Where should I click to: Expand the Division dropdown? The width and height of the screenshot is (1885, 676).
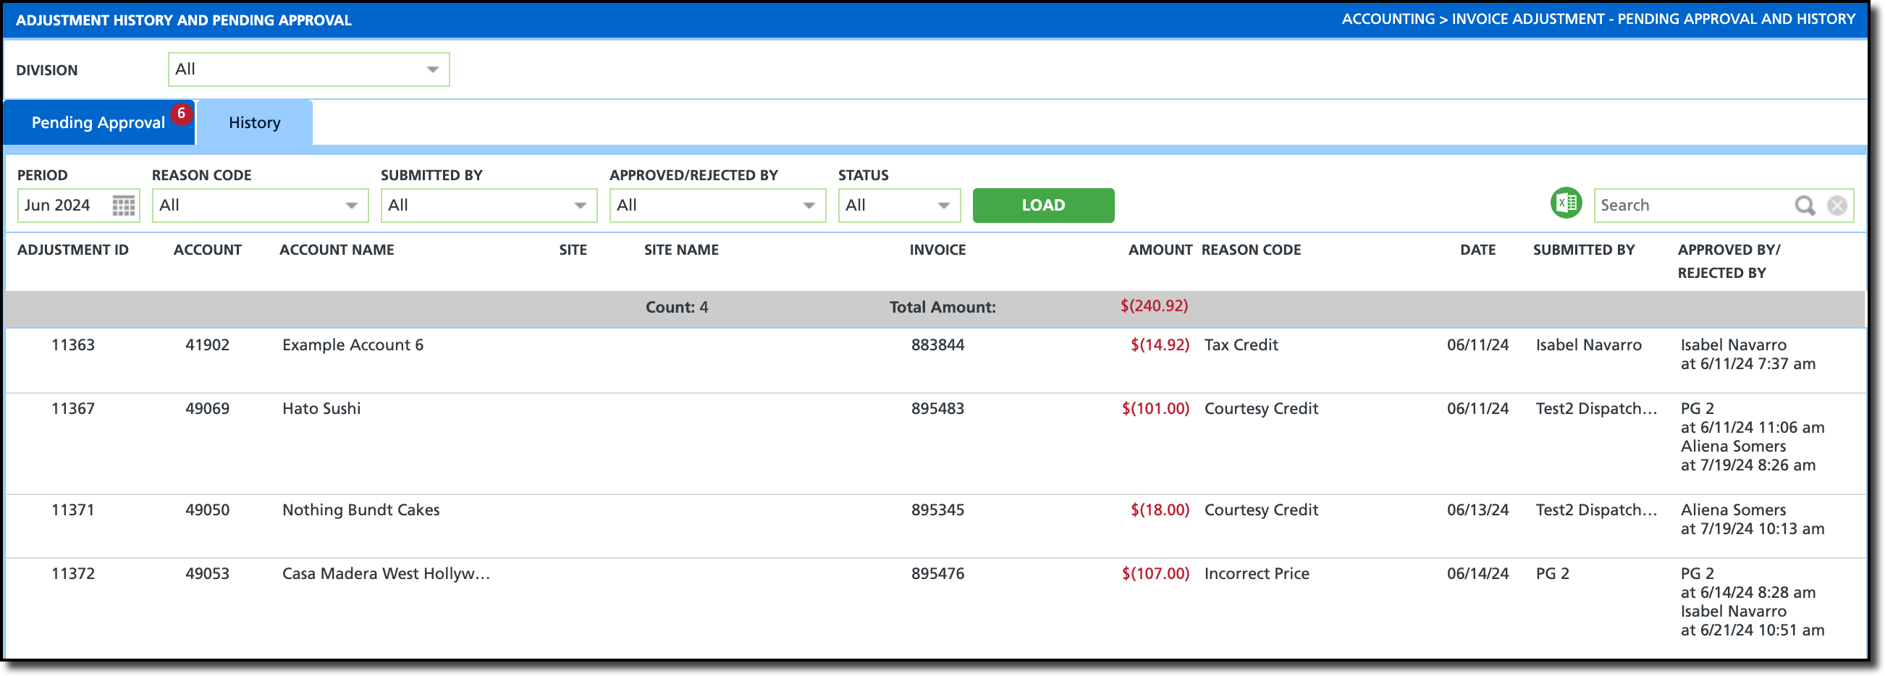point(432,69)
